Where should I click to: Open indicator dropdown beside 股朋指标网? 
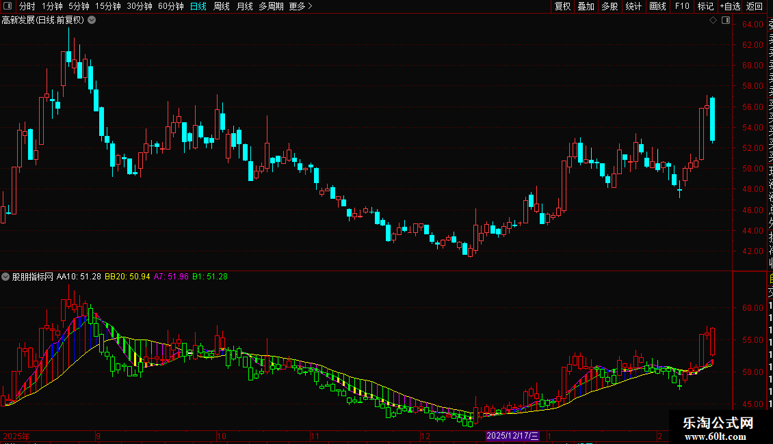click(5, 277)
